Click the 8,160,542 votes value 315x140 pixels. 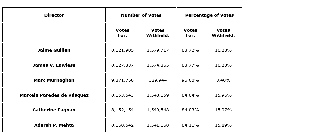click(122, 125)
